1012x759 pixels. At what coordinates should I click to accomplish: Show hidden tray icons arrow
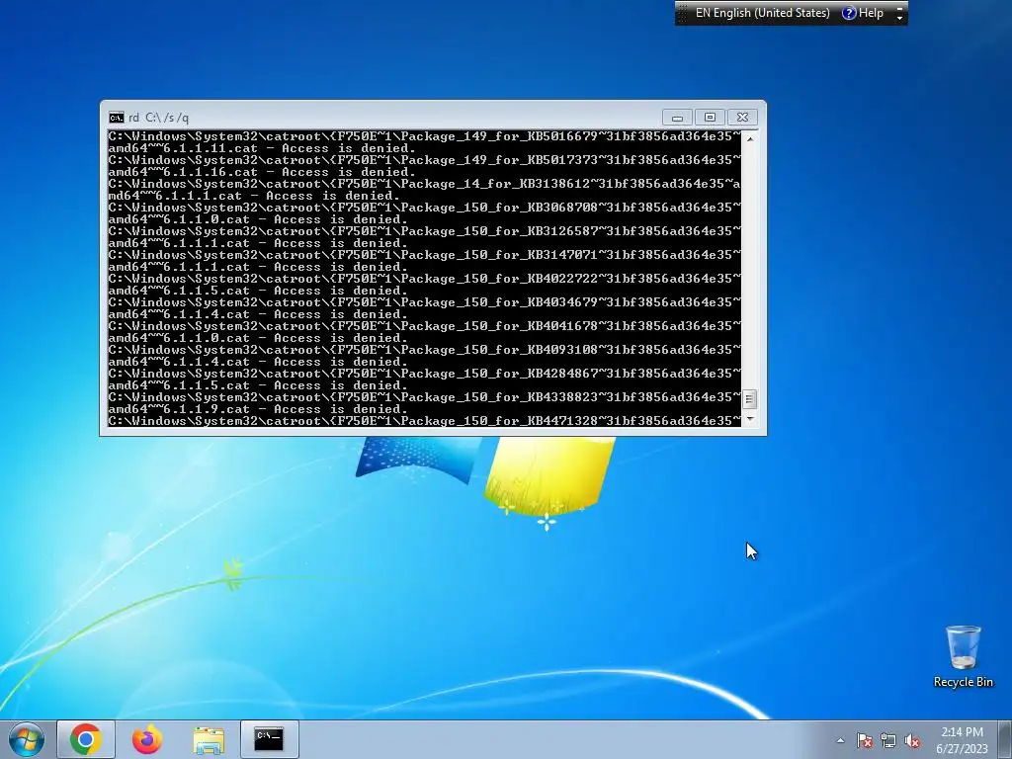click(840, 740)
